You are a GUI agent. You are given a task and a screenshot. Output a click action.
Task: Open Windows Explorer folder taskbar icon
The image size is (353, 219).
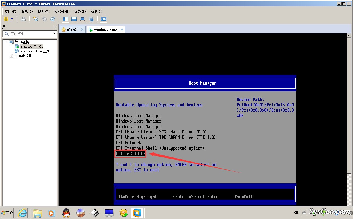coord(37,213)
